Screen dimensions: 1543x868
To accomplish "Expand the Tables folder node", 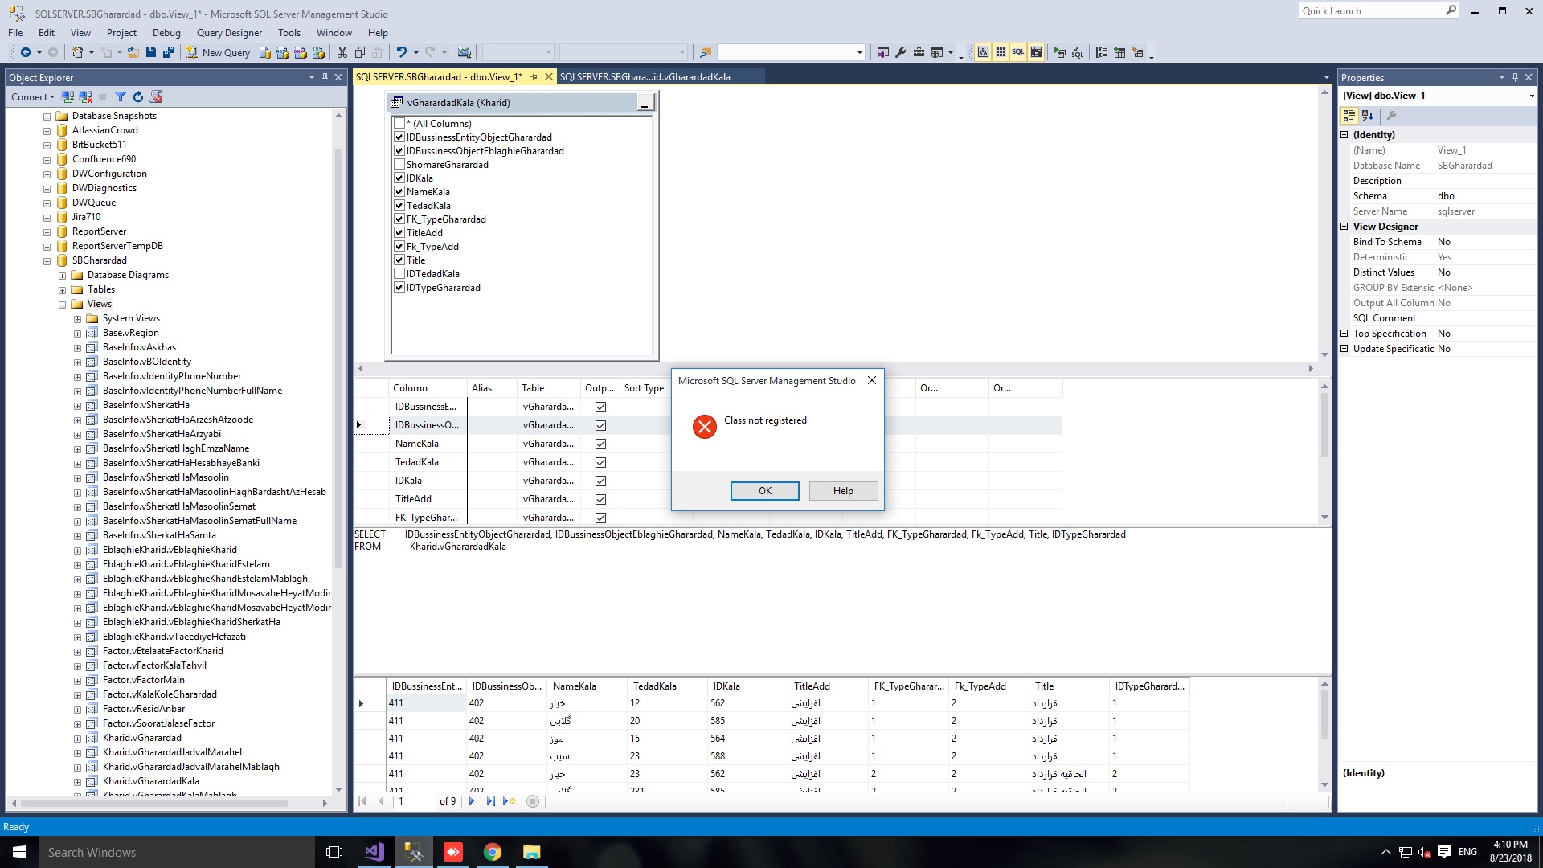I will point(62,289).
